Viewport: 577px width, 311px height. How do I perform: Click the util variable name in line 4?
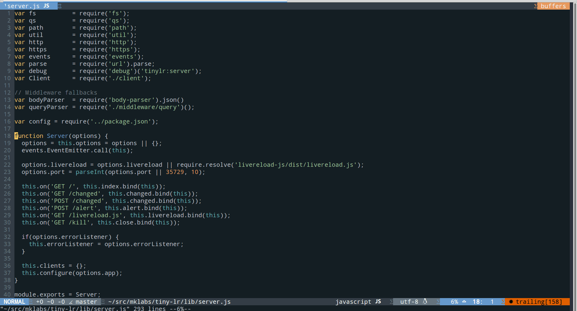coord(36,35)
